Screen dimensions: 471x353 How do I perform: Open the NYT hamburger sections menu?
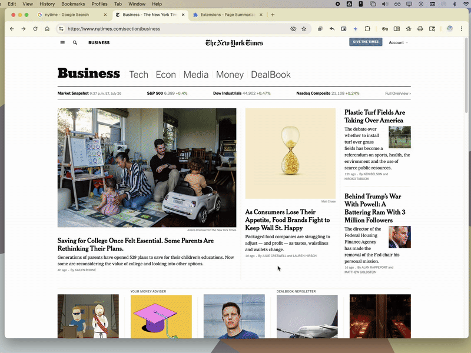coord(62,42)
